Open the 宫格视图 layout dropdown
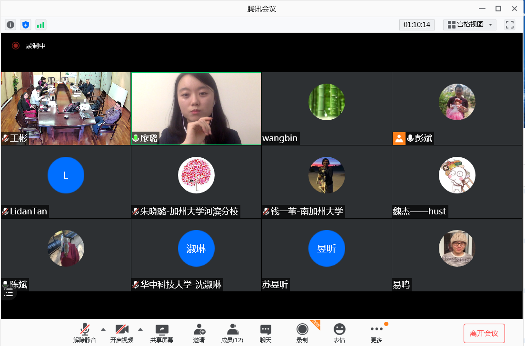Viewport: 525px width, 346px height. 470,25
